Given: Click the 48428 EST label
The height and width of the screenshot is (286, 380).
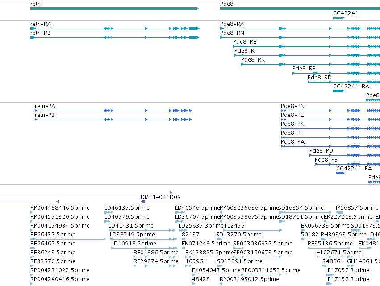Looking at the screenshot, I should pos(201,279).
